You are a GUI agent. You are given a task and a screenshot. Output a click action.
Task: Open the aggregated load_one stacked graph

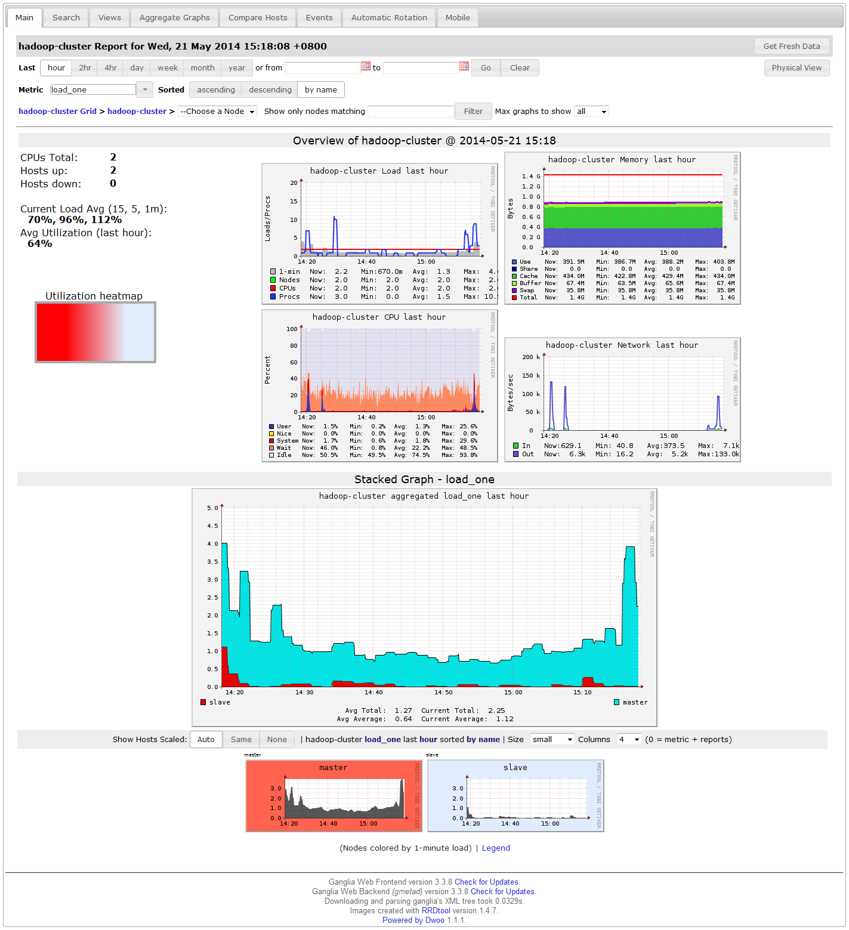coord(424,607)
